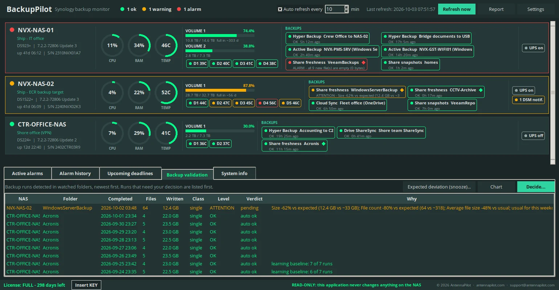Image resolution: width=559 pixels, height=290 pixels.
Task: Click the orange warning dot beside NVX-NAS-02
Action: pos(12,83)
